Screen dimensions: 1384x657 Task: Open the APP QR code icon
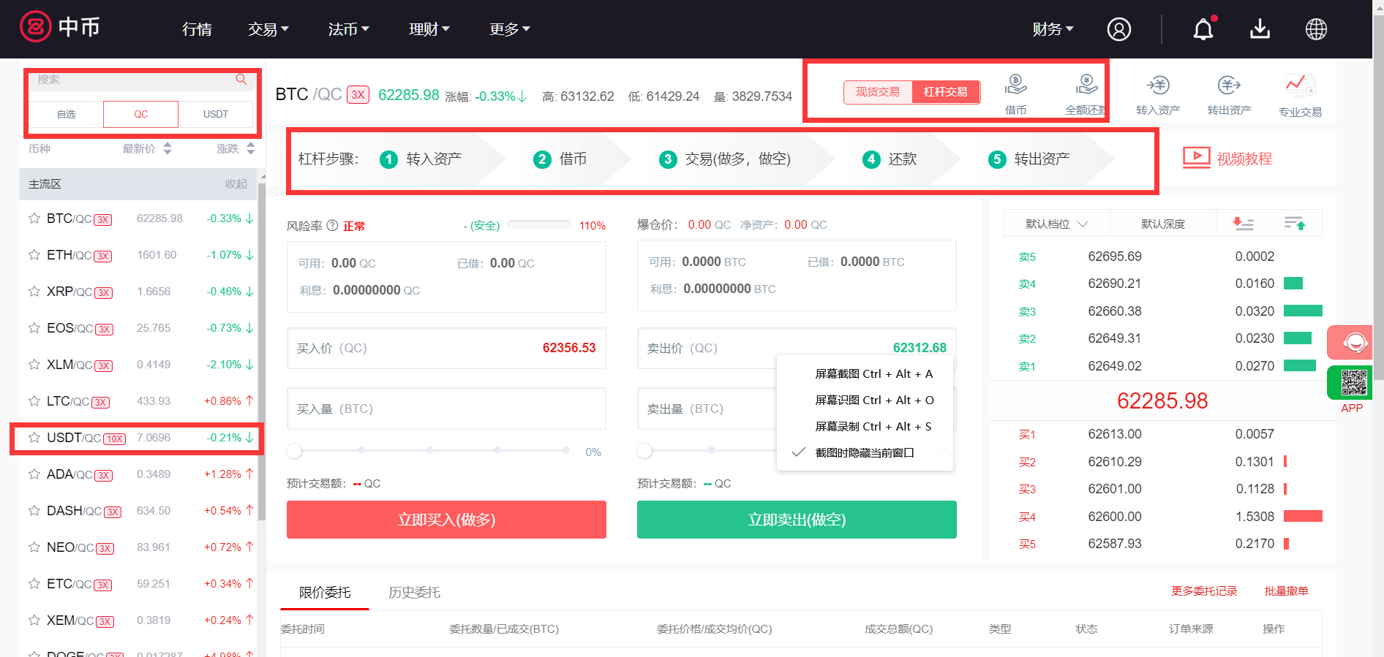point(1353,382)
